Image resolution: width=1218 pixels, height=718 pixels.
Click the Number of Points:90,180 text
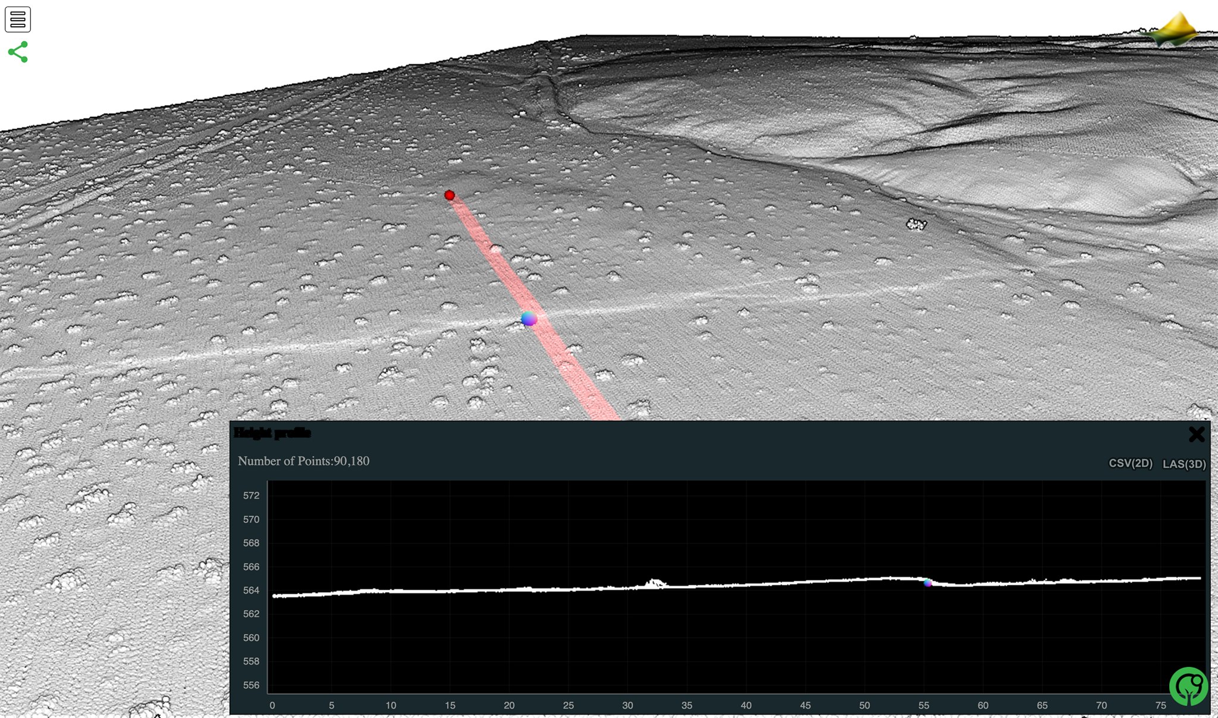tap(303, 461)
